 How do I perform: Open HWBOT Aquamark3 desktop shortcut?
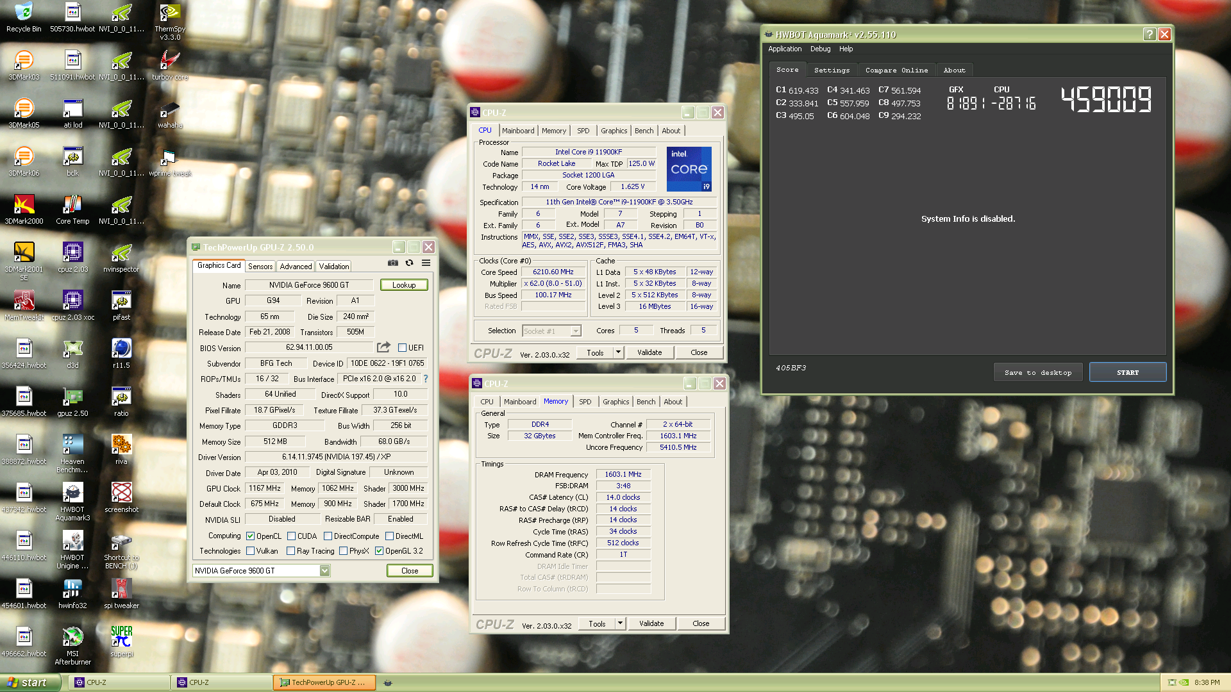click(x=72, y=502)
